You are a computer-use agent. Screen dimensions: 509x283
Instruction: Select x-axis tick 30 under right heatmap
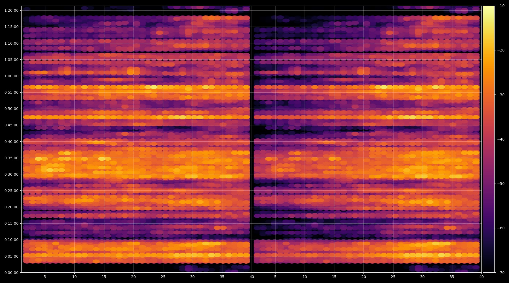click(422, 277)
